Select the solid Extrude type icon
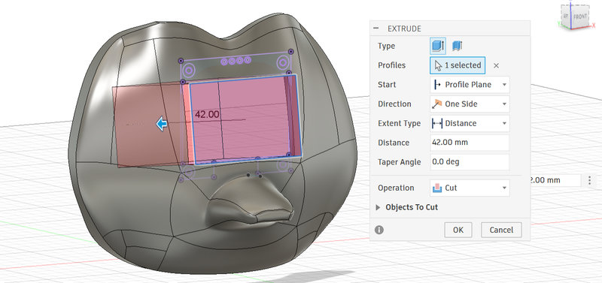Viewport: 602px width, 283px height. 438,46
